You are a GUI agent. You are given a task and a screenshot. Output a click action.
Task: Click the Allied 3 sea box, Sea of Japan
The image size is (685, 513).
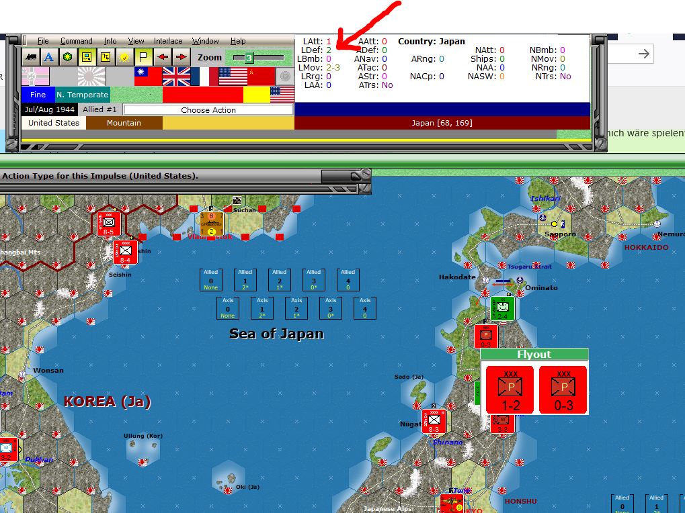[x=314, y=279]
